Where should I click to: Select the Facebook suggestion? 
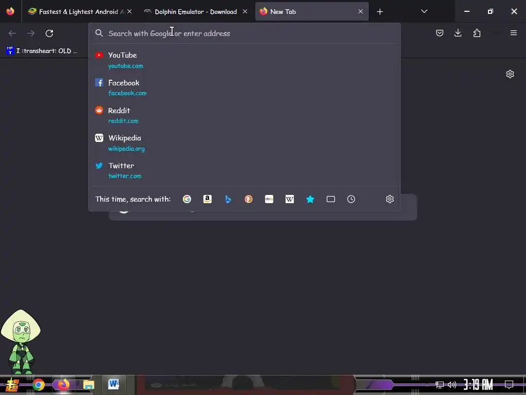click(244, 87)
